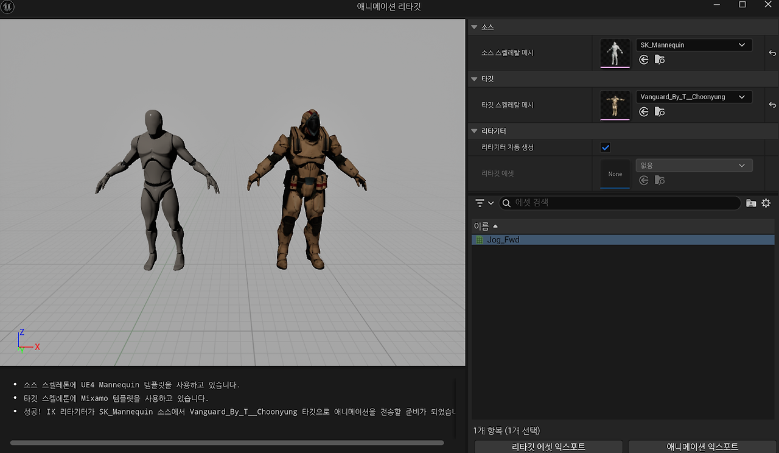Browse to SK_Mannequin in content browser

660,60
